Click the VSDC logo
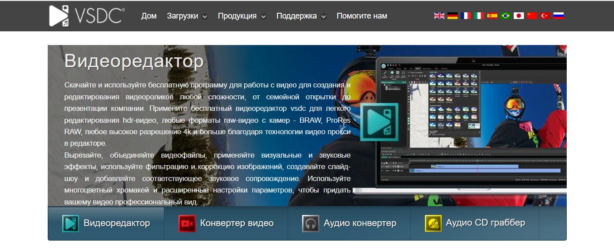614x249 pixels. tap(87, 15)
